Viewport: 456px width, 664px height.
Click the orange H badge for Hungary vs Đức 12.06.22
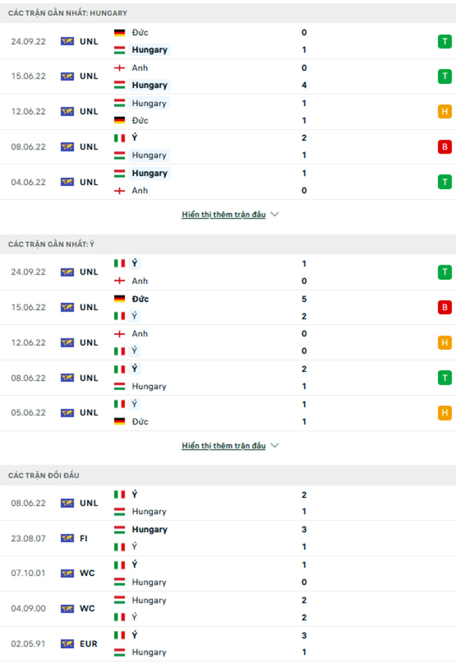[x=444, y=112]
